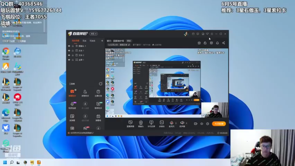Start recording with the camcorder icon
295x166 pixels.
coord(196,124)
